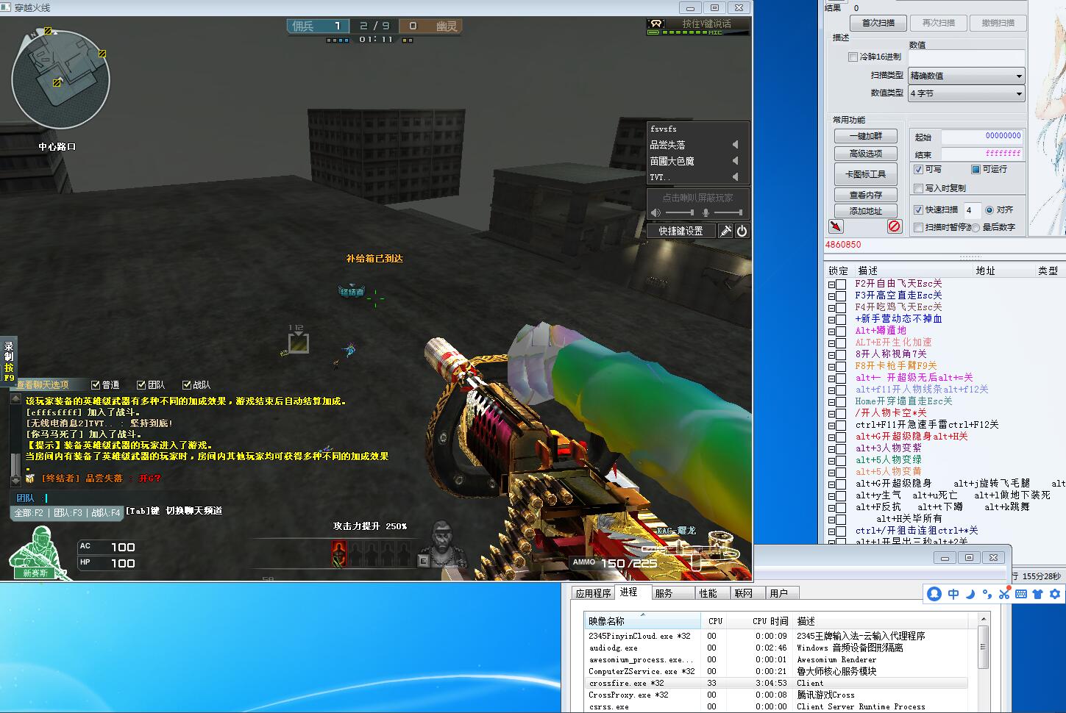Click the speaker volume icon in voice panel
Viewport: 1066px width, 713px height.
click(x=655, y=213)
